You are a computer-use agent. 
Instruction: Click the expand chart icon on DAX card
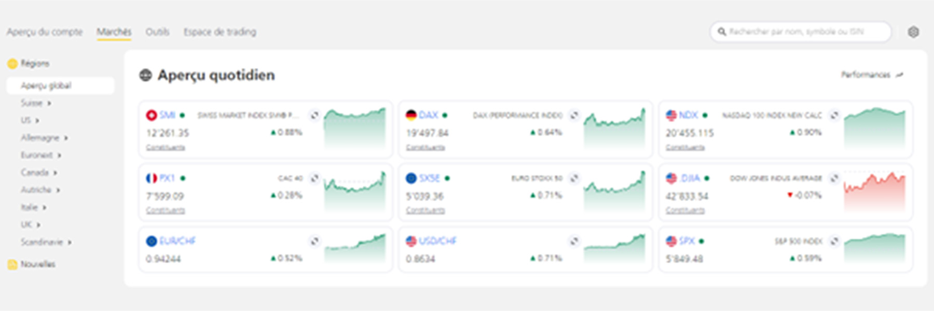tap(574, 115)
